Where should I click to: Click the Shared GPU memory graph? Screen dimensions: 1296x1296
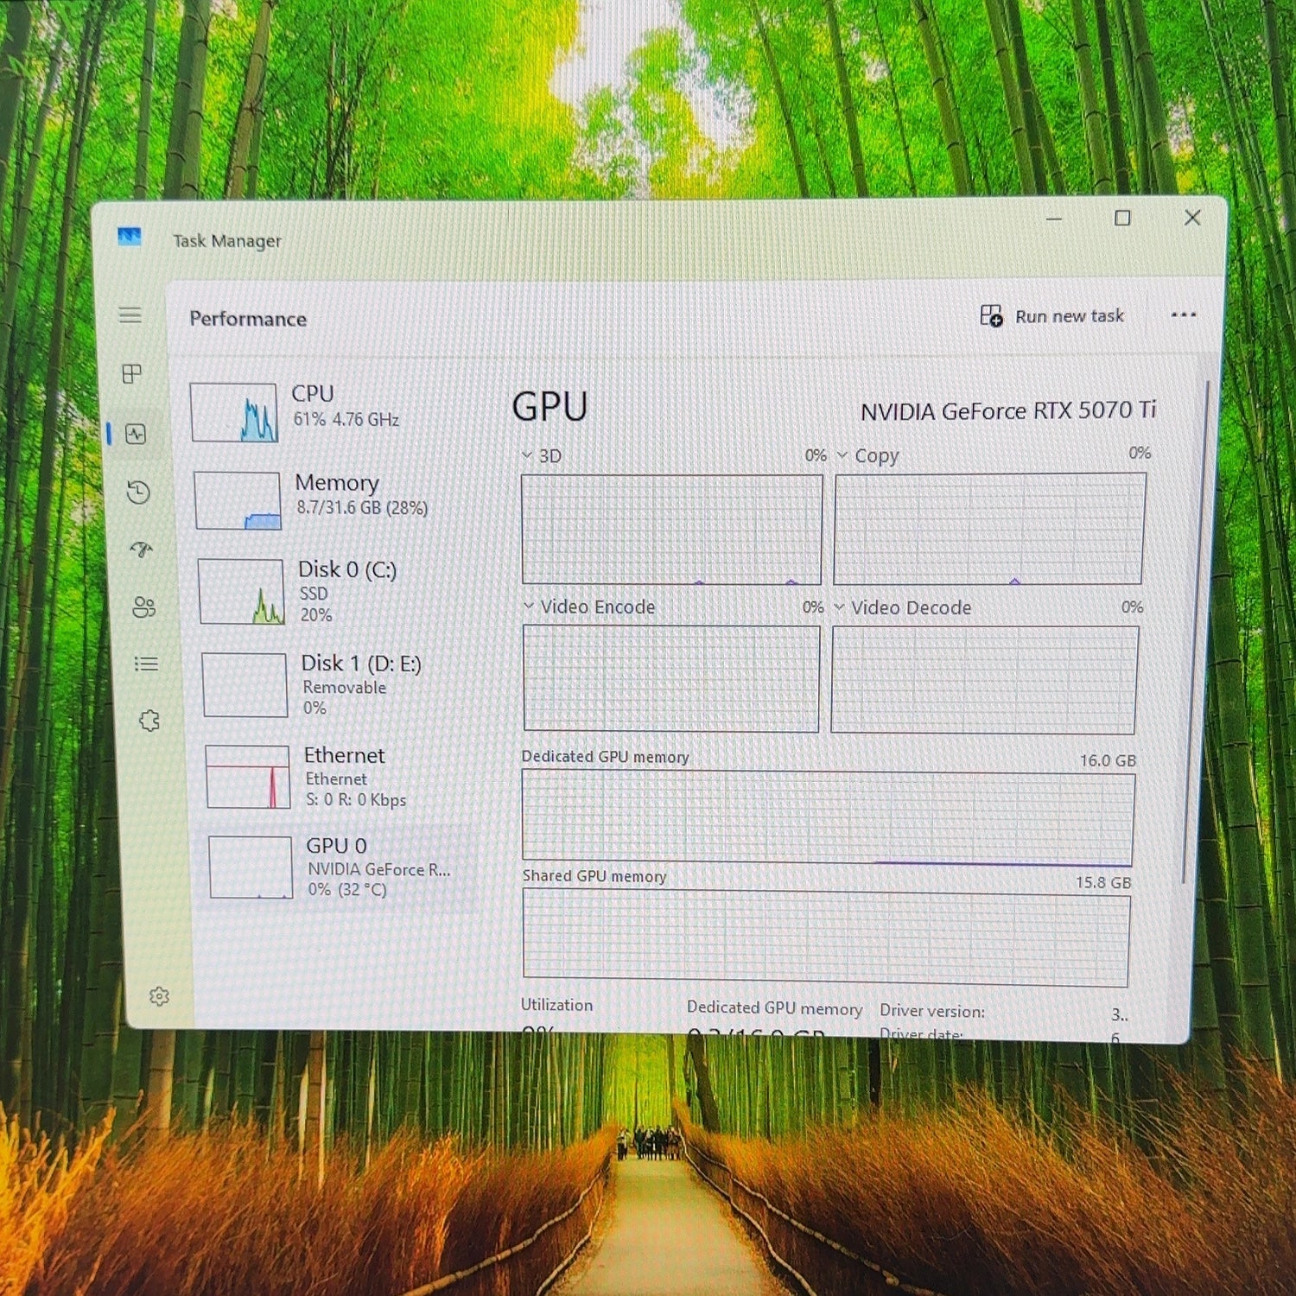[x=826, y=939]
